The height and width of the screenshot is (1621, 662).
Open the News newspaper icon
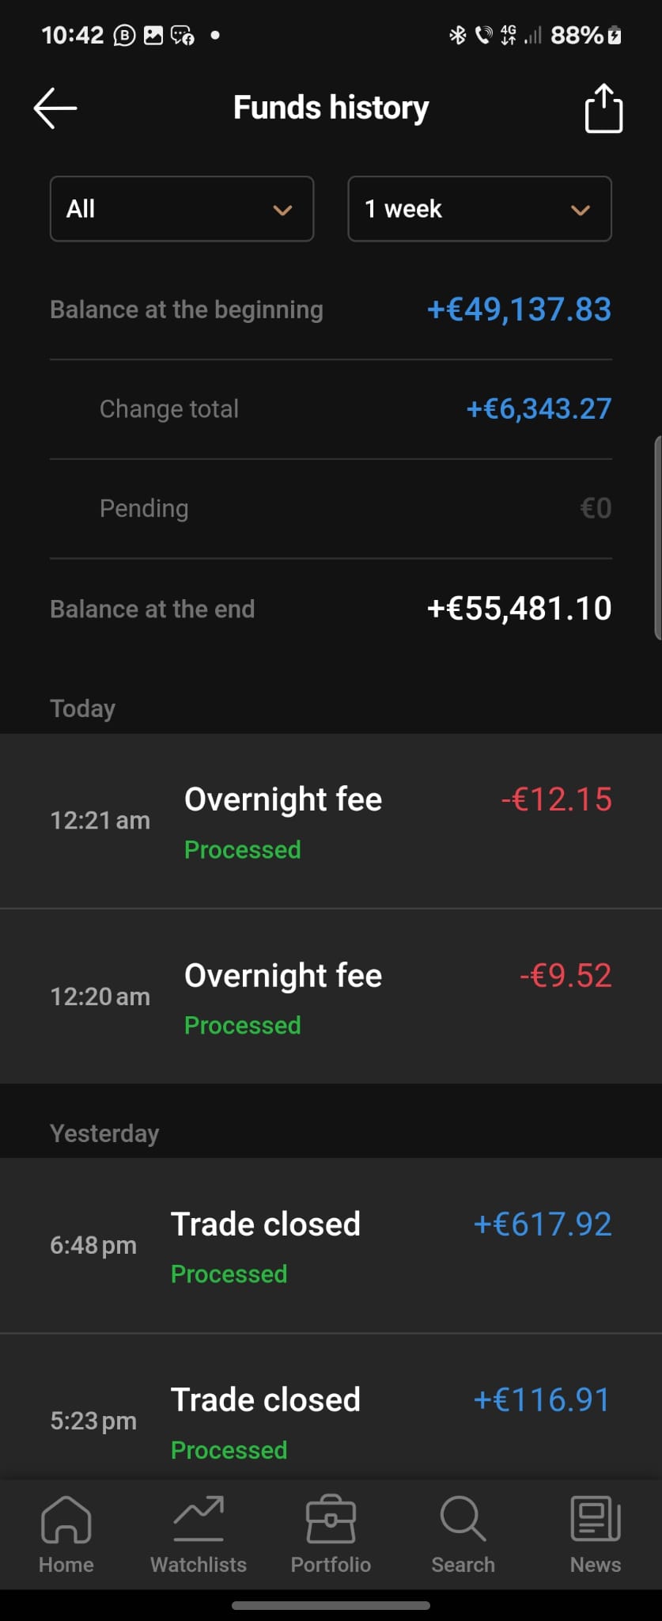(x=596, y=1520)
